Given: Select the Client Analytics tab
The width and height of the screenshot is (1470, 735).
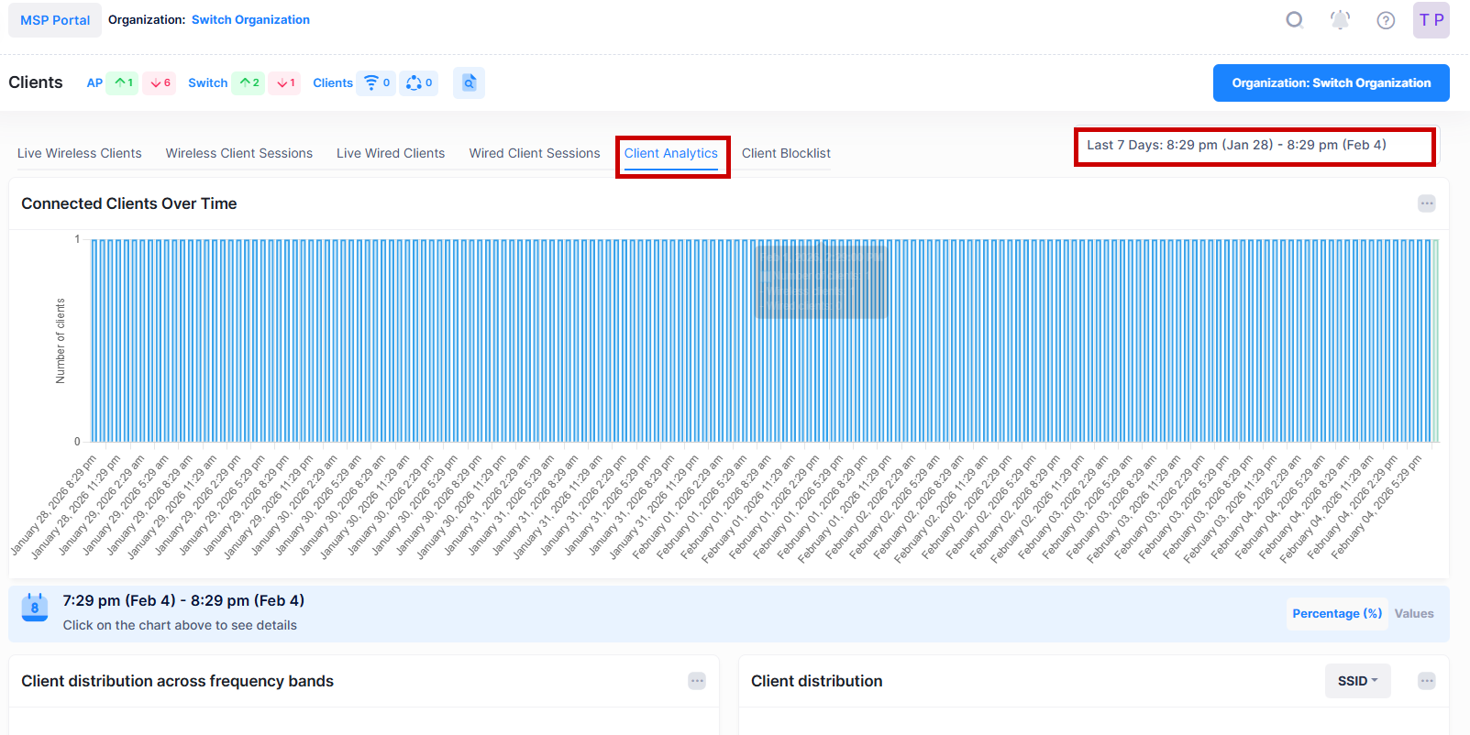Looking at the screenshot, I should point(671,153).
